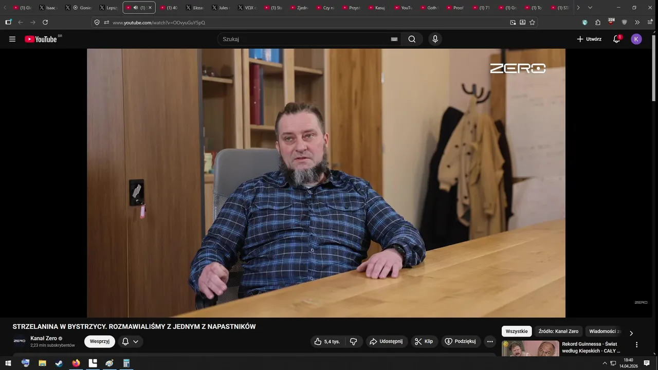The image size is (658, 370).
Task: Close the currently active tab
Action: point(150,8)
